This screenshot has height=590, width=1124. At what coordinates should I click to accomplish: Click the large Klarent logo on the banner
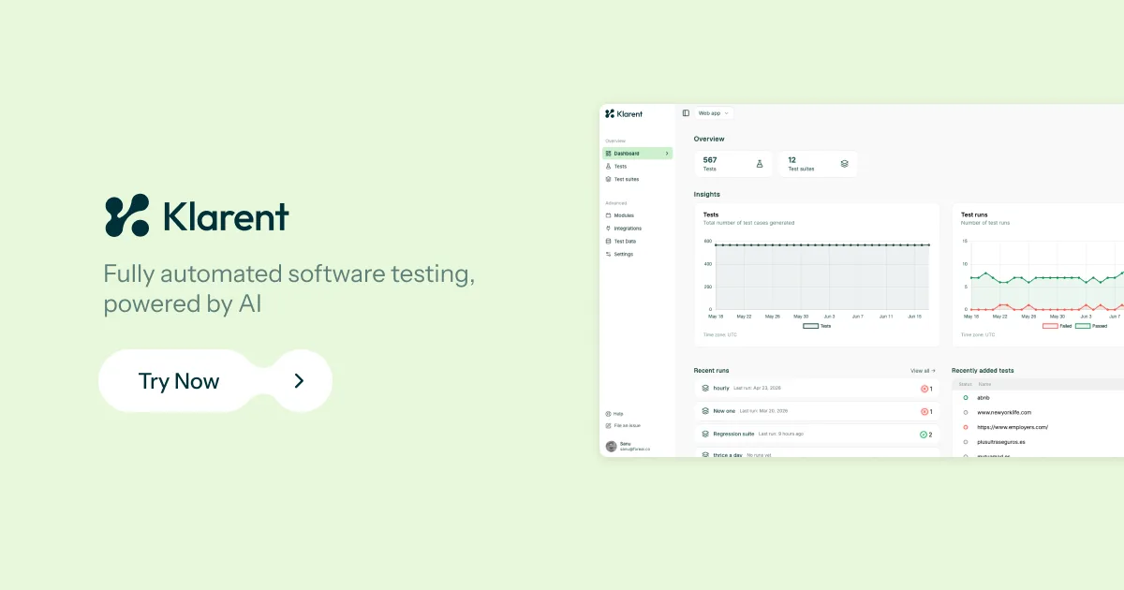click(x=197, y=216)
